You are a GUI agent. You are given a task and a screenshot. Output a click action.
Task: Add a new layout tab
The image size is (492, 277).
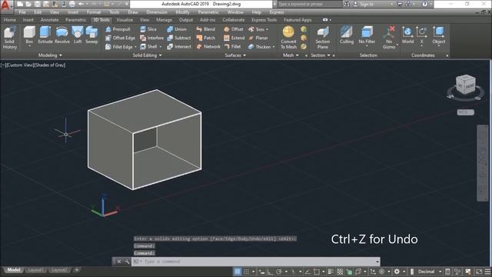[x=77, y=270]
